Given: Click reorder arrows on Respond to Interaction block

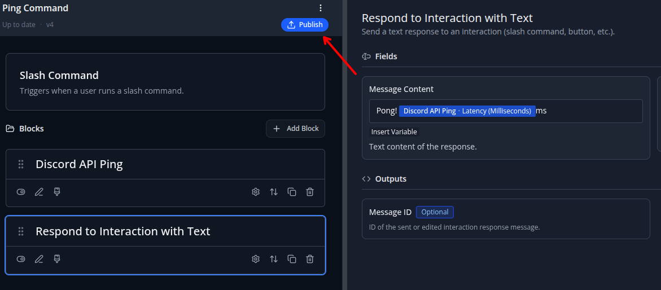Looking at the screenshot, I should (x=274, y=259).
